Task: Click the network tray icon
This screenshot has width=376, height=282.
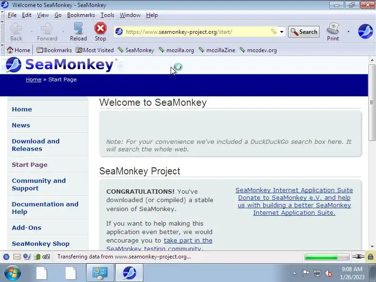Action: pyautogui.click(x=317, y=273)
